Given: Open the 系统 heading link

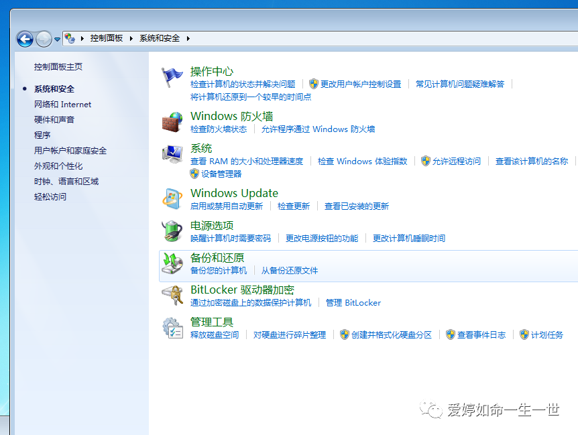Looking at the screenshot, I should coord(201,148).
